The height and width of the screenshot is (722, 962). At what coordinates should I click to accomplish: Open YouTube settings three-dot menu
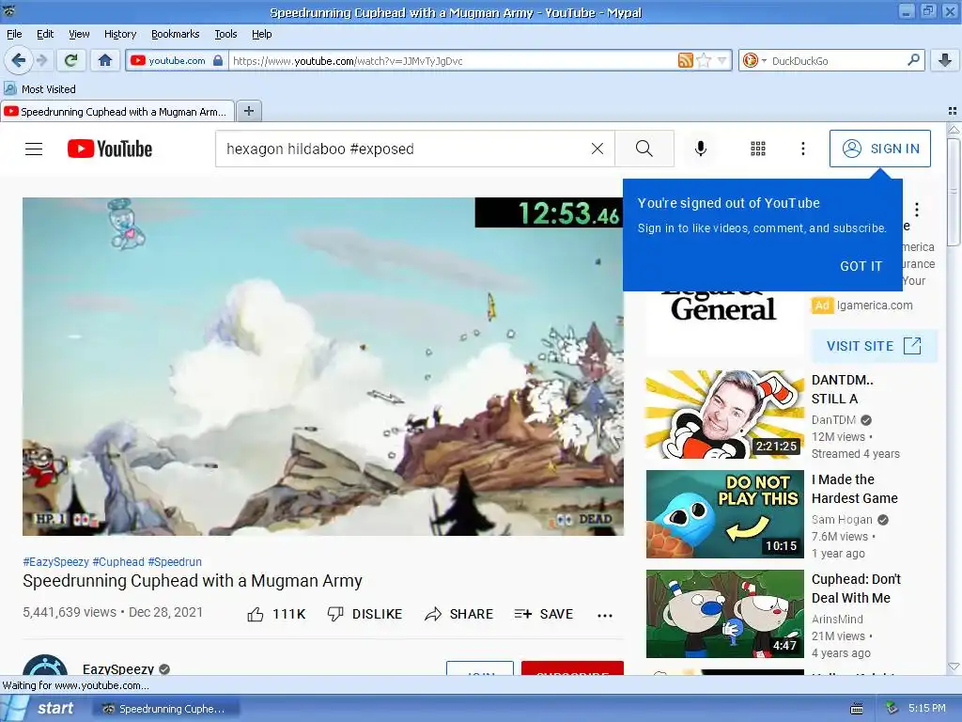pyautogui.click(x=802, y=149)
